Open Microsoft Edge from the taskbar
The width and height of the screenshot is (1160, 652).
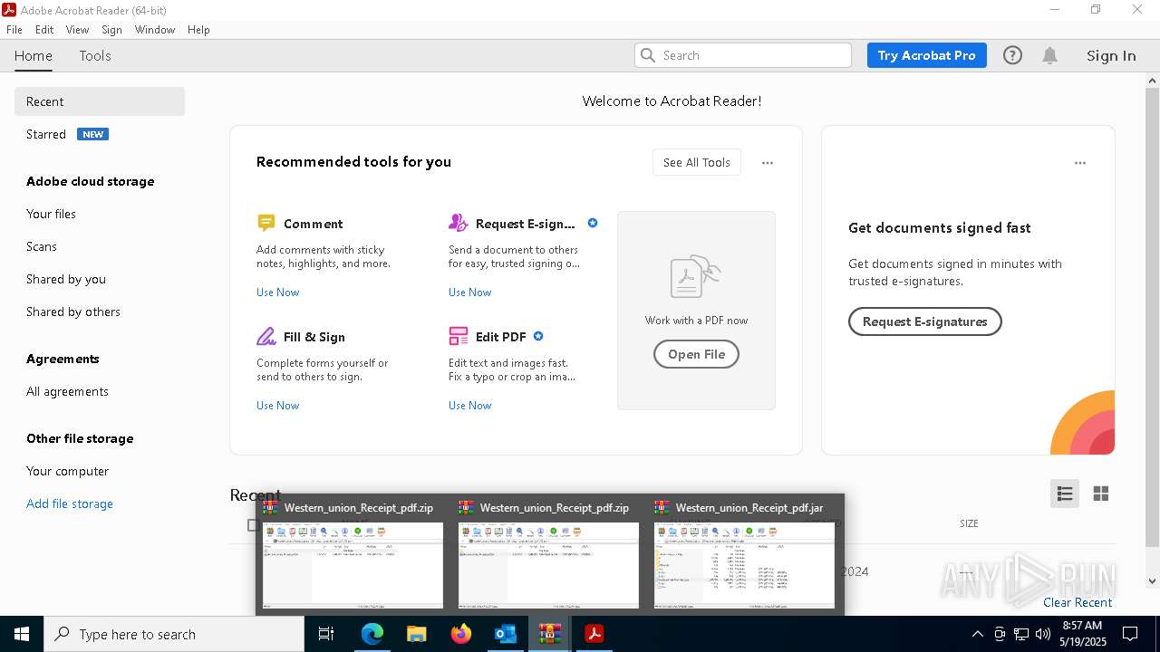(x=372, y=634)
